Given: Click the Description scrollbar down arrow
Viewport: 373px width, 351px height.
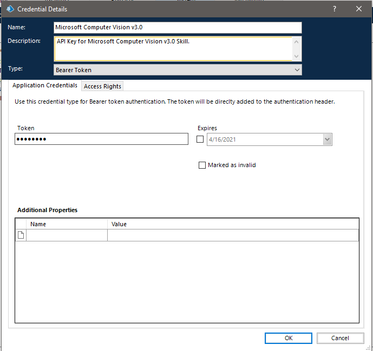Looking at the screenshot, I should click(297, 56).
